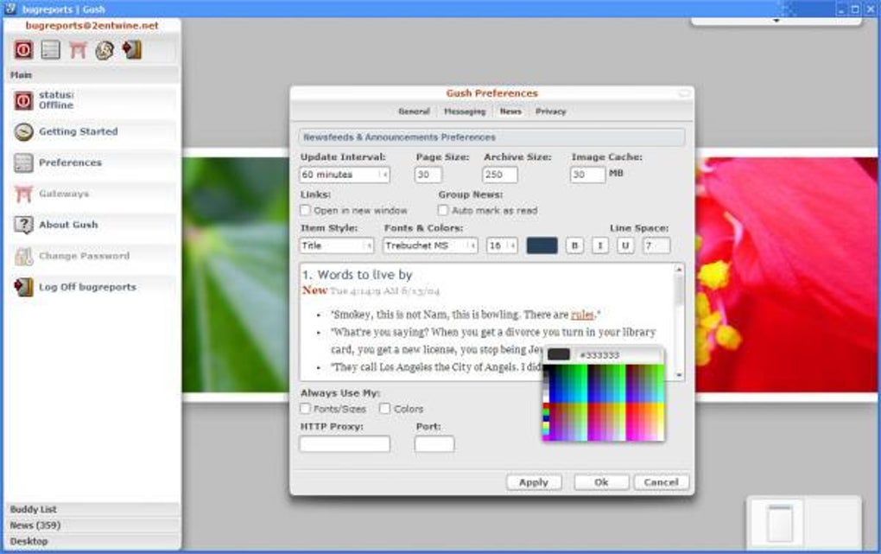Open font size 16 dropdown
881x554 pixels.
tap(503, 245)
